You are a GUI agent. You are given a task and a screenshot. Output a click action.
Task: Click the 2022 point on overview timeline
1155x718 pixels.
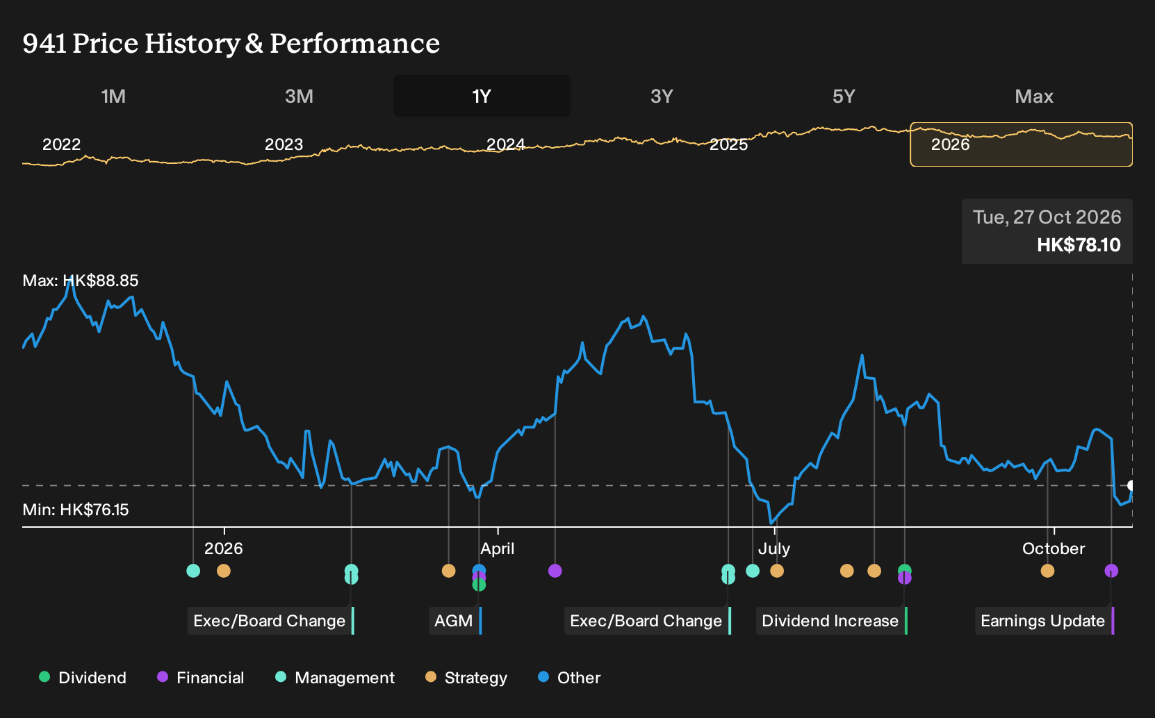[61, 144]
